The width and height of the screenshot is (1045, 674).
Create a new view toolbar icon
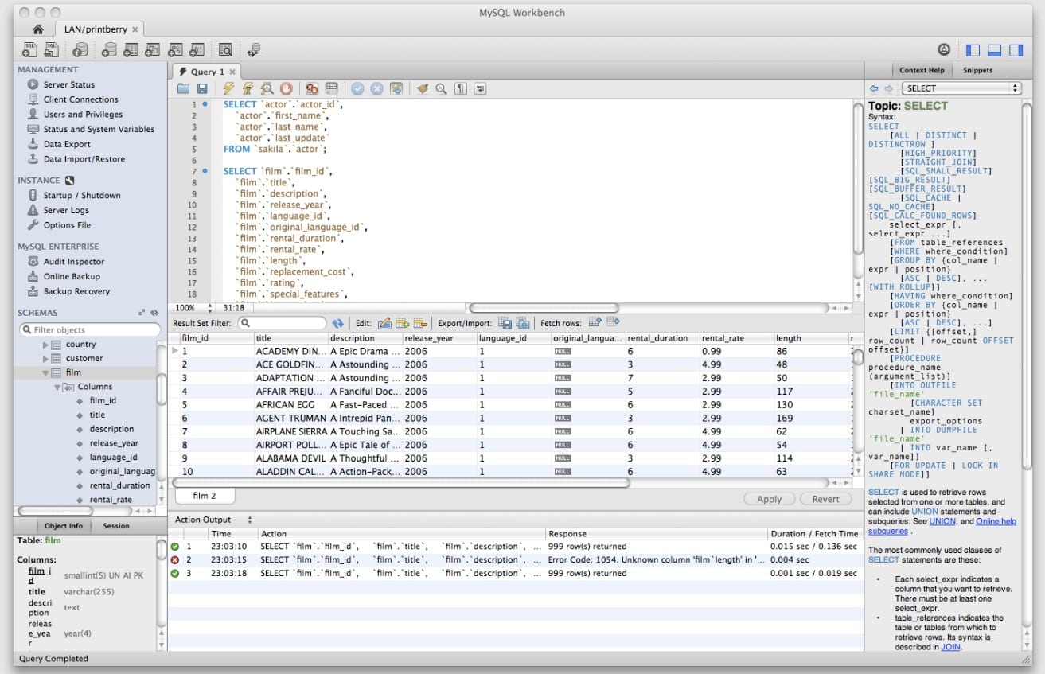click(153, 50)
